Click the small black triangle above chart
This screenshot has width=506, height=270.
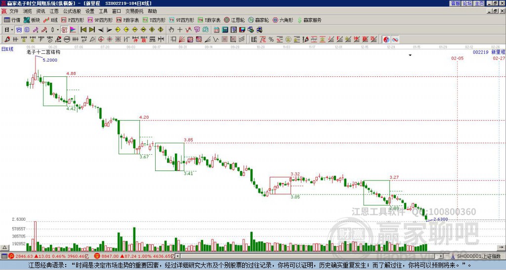click(x=410, y=55)
